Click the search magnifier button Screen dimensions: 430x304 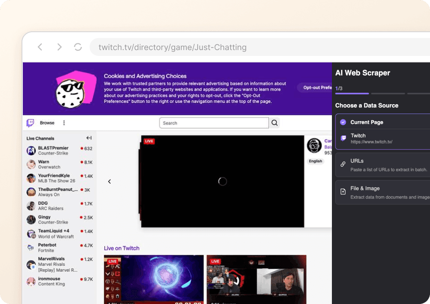[275, 123]
